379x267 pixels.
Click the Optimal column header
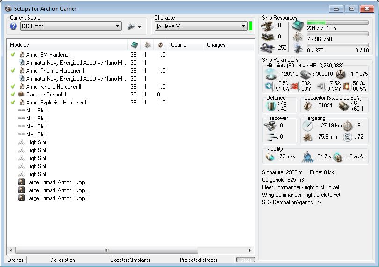click(186, 45)
